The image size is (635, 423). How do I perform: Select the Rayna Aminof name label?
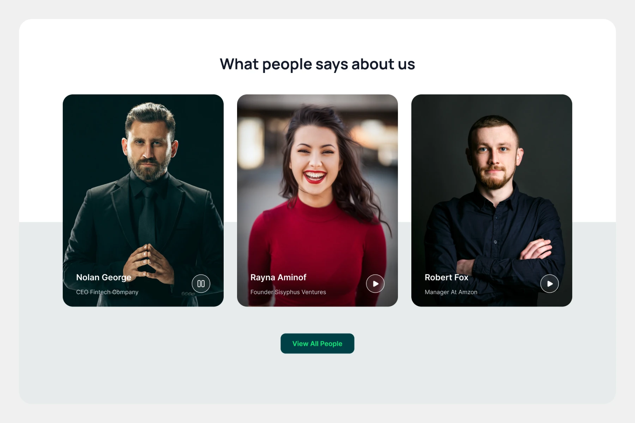[278, 277]
